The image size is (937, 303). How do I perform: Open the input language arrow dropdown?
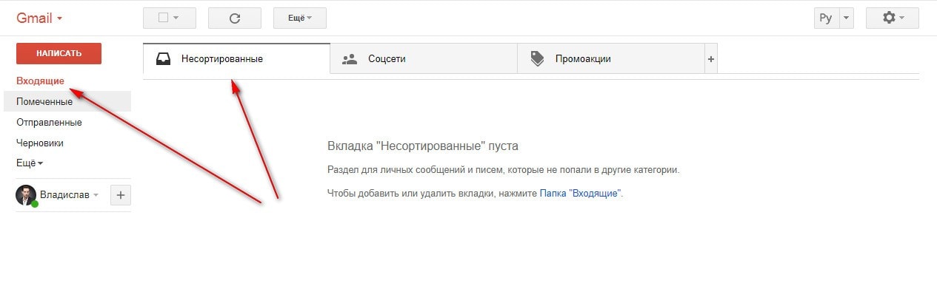(847, 18)
